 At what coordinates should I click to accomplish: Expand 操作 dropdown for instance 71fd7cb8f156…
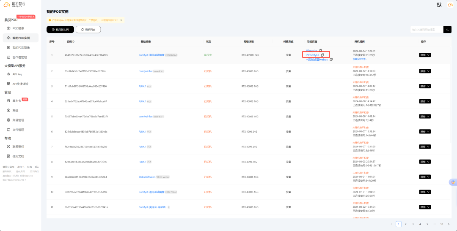point(425,86)
